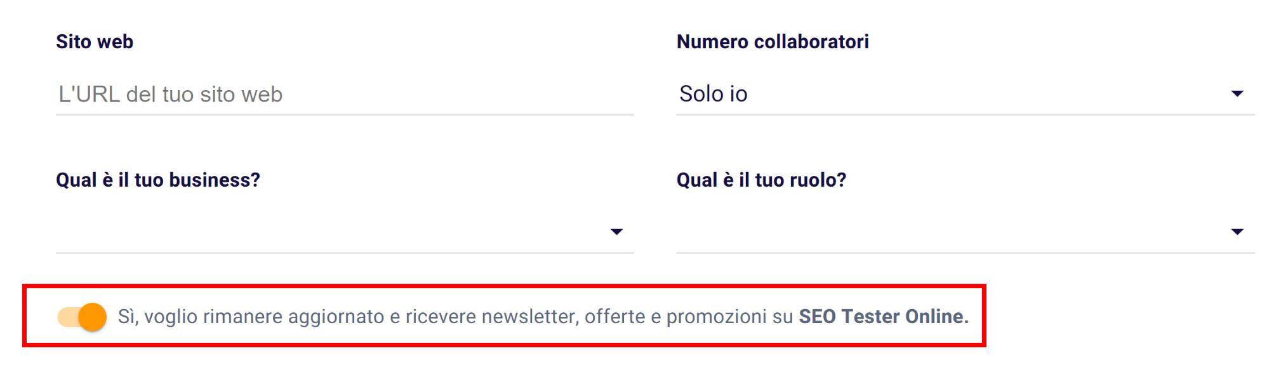Click the "Qual è il tuo ruolo?" label
This screenshot has width=1288, height=386.
click(x=761, y=180)
